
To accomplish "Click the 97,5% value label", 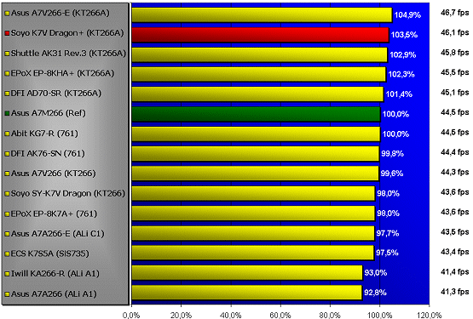I will pyautogui.click(x=387, y=253).
